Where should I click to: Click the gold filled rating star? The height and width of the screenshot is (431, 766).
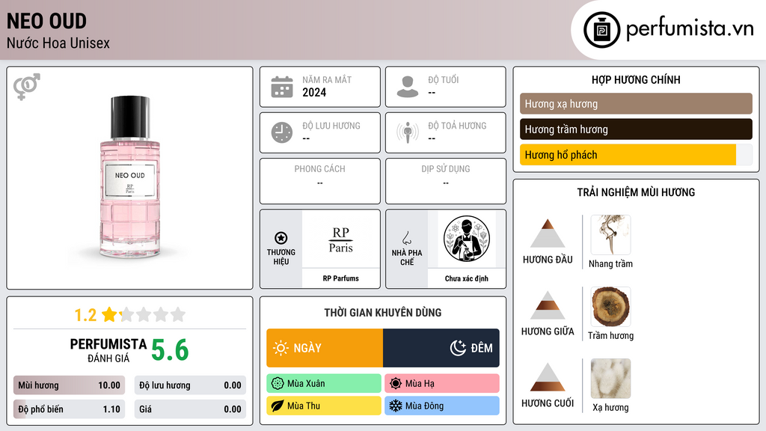[109, 314]
